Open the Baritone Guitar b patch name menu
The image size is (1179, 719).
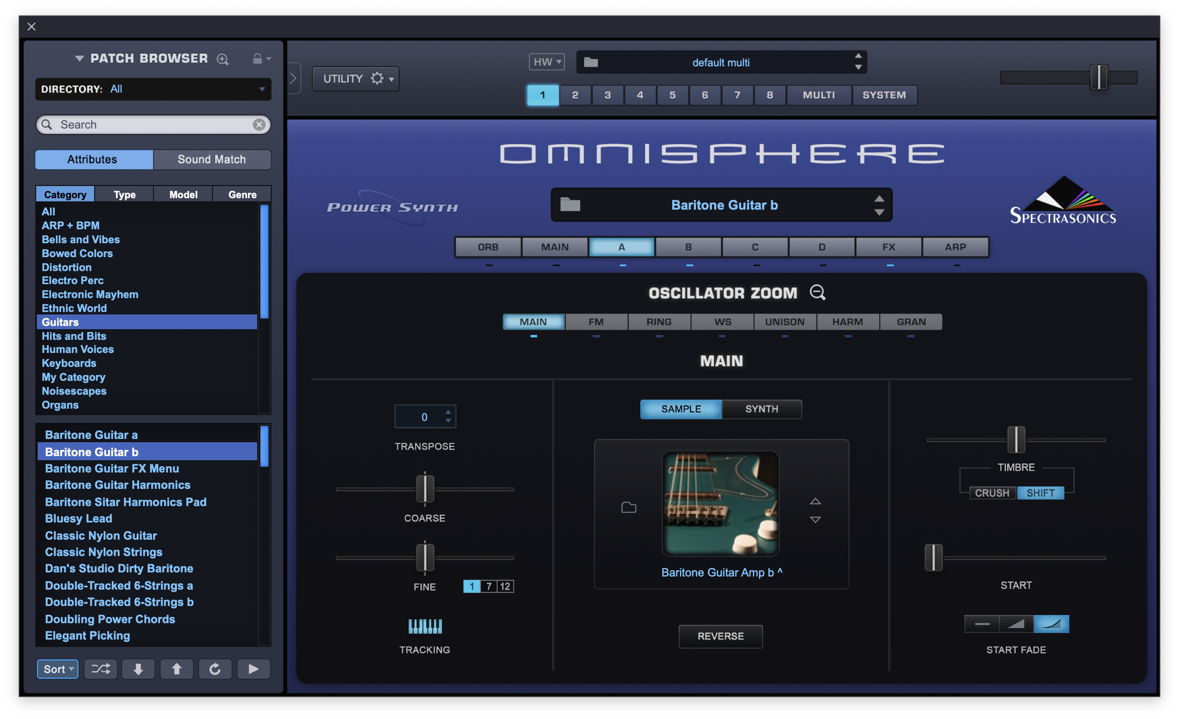(725, 205)
